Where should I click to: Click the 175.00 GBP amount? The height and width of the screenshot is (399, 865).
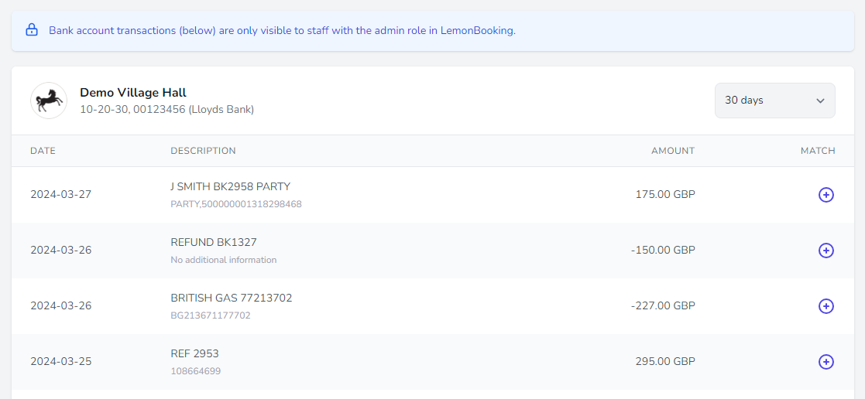[x=664, y=195]
